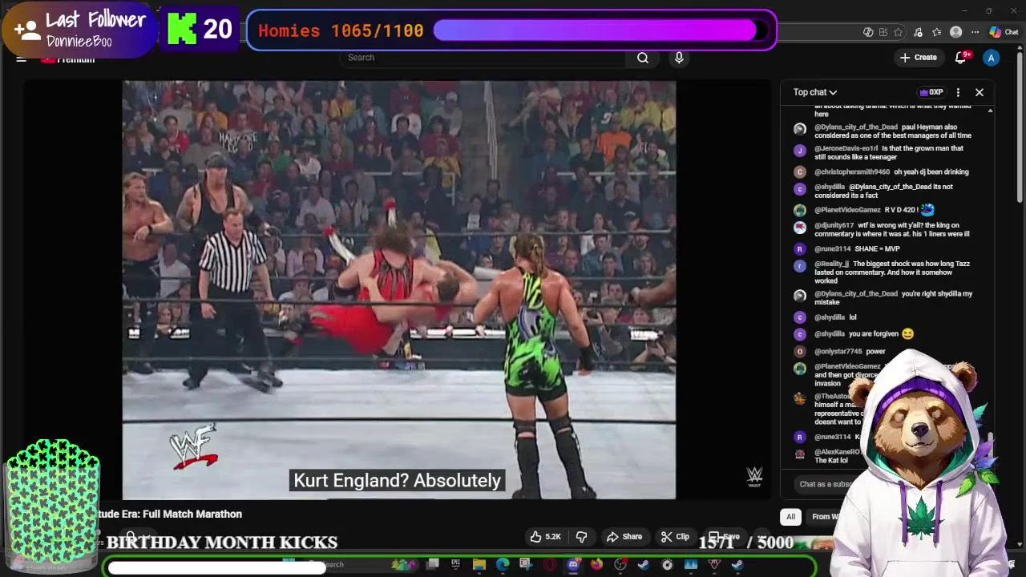Save the video with Save button
Image resolution: width=1026 pixels, height=577 pixels.
725,537
